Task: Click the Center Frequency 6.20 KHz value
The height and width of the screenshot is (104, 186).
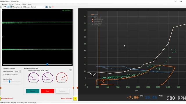Action: click(x=44, y=70)
